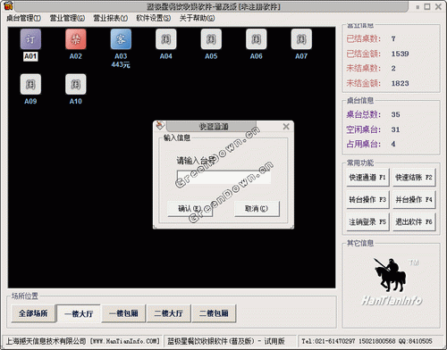Click the 转台操作 F3 button
The image size is (447, 350).
367,200
